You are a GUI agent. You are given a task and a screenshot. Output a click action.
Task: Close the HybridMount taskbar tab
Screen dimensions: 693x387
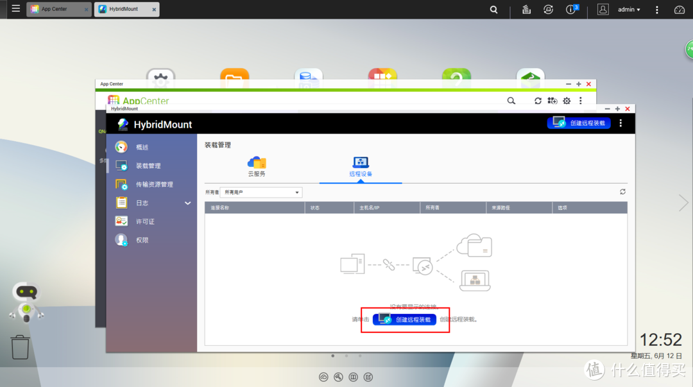pos(154,9)
